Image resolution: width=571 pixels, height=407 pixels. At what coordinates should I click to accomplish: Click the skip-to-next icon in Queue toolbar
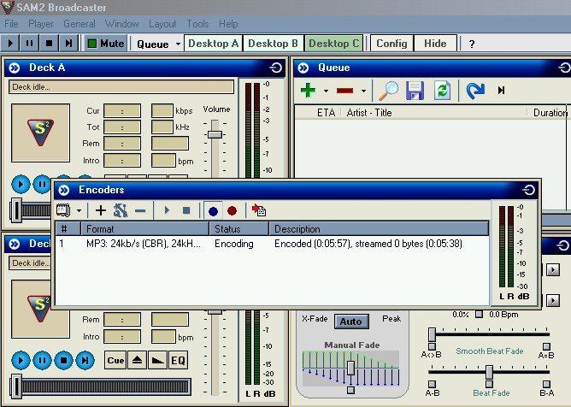point(502,91)
